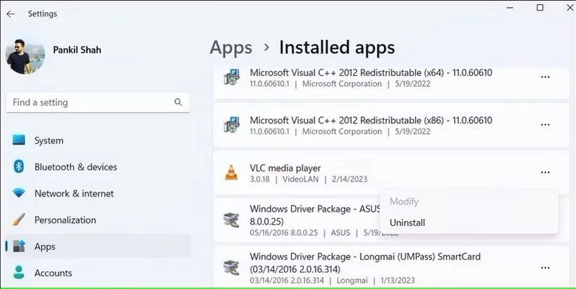Screen dimensions: 576x289
Task: Open options for Visual C++ 2012 x86
Action: point(544,125)
